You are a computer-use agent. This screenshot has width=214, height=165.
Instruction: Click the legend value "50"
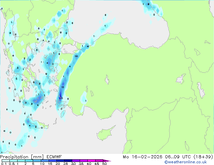click(104, 164)
